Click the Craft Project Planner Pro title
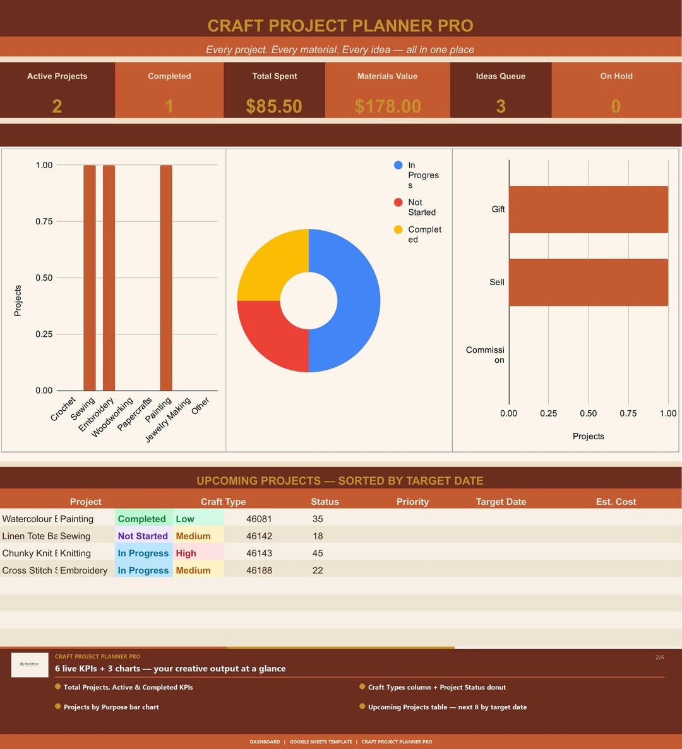682x749 pixels. 340,26
